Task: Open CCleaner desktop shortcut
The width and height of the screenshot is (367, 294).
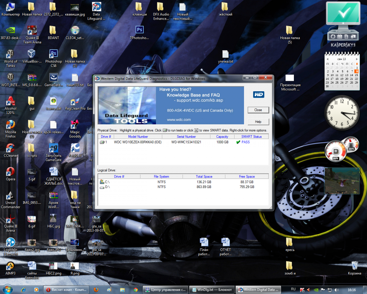Action: pyautogui.click(x=10, y=149)
